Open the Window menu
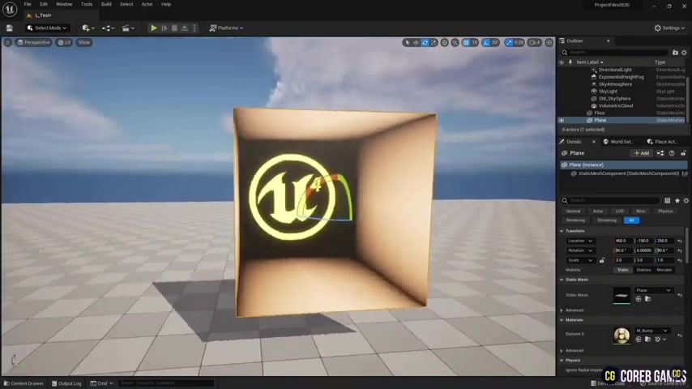 64,4
